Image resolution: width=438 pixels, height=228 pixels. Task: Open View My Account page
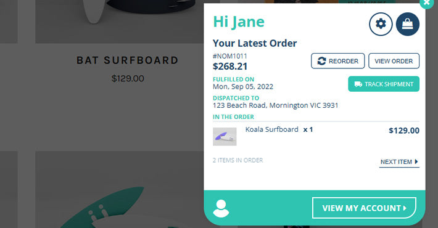tap(364, 208)
